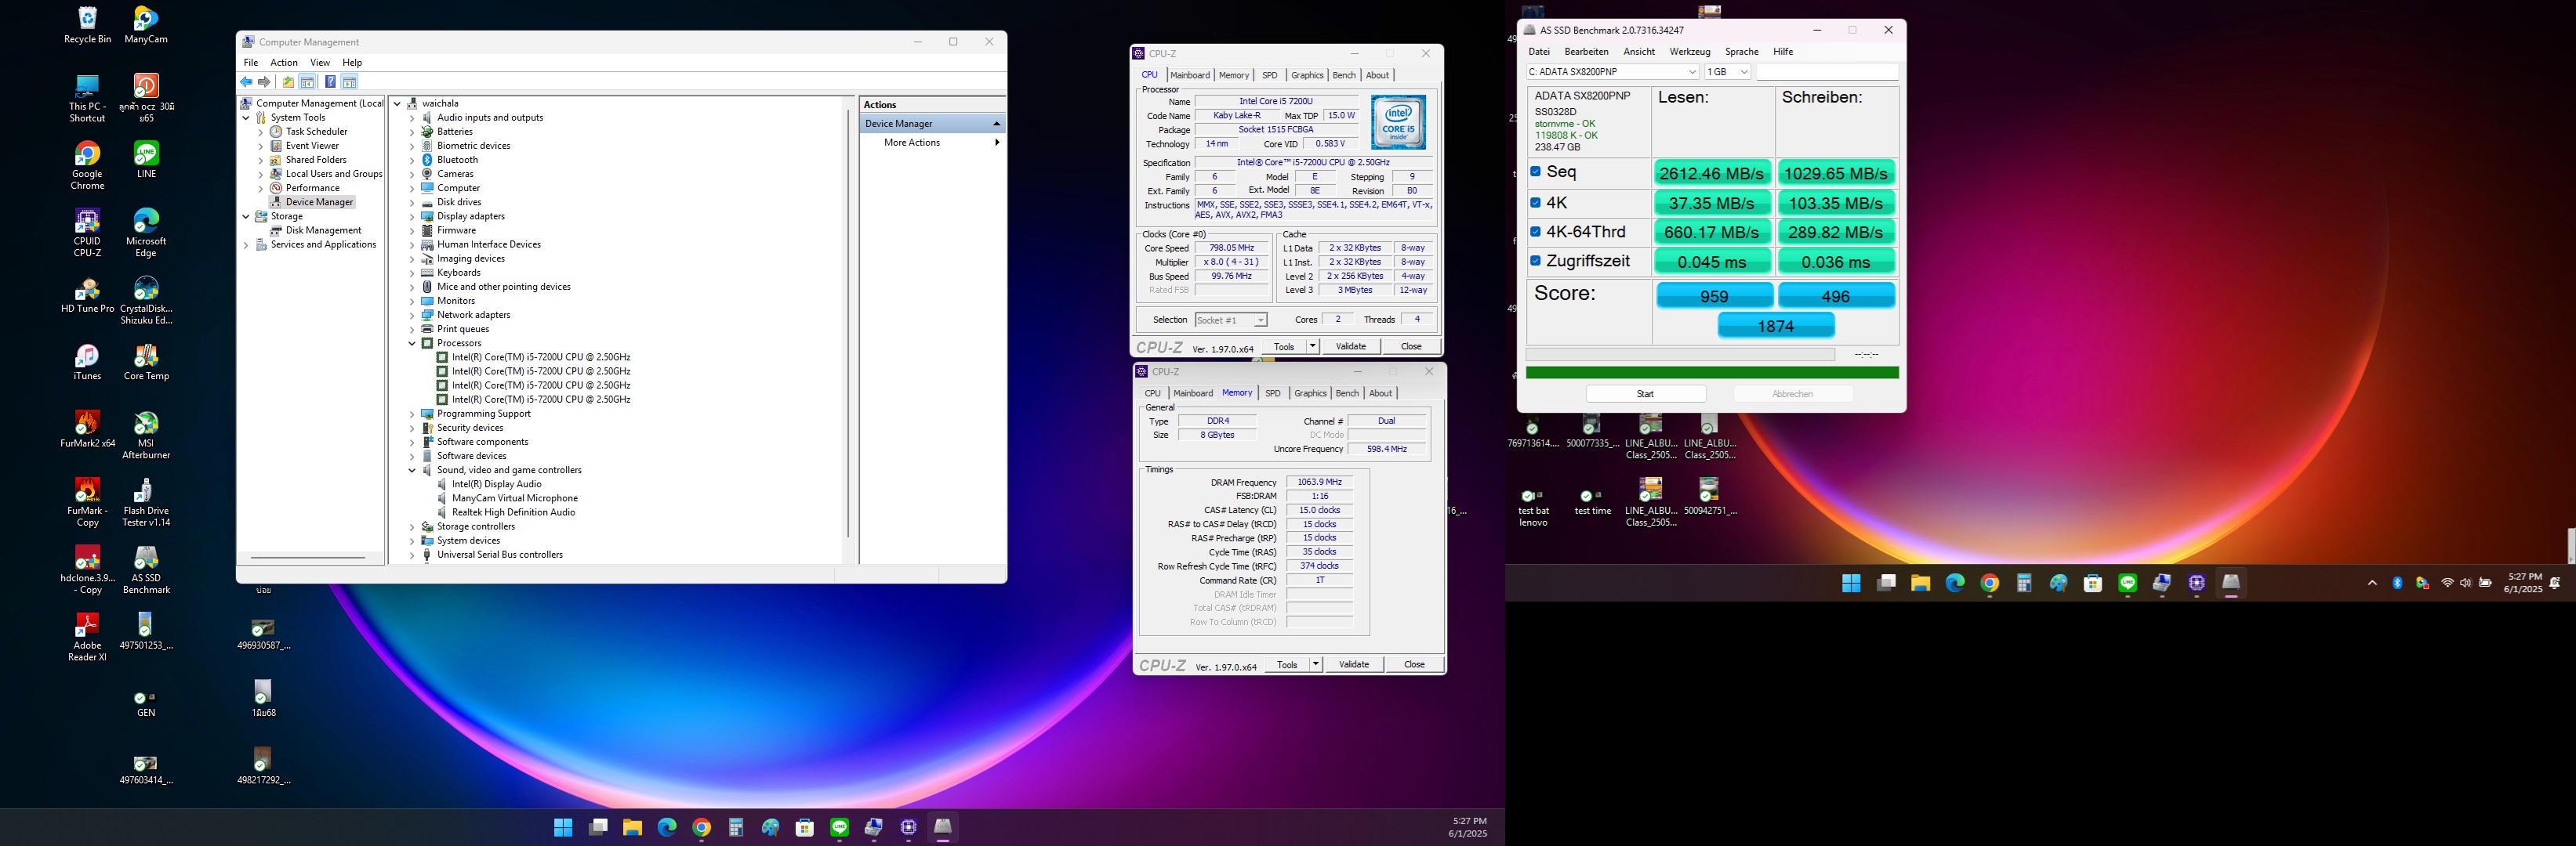Screen dimensions: 2576x846
Task: Click the green progress bar in AS SSD Benchmark
Action: tap(1712, 373)
